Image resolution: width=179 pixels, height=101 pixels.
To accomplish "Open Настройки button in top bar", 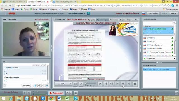I will pyautogui.click(x=153, y=13).
